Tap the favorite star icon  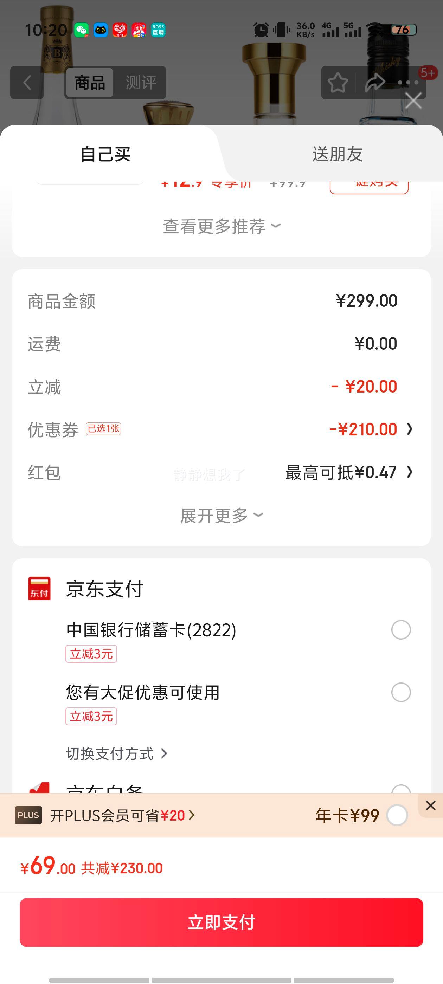tap(338, 83)
